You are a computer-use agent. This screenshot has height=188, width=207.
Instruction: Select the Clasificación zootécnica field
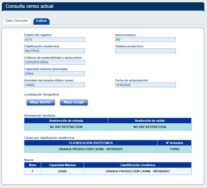pos(54,51)
